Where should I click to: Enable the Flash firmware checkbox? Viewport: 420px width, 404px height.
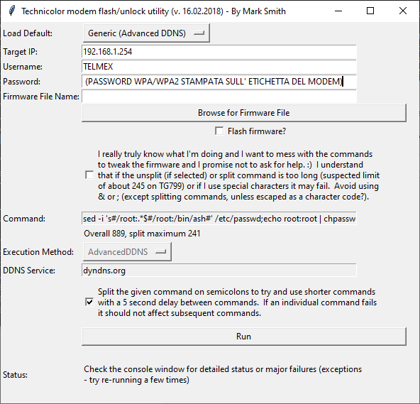coord(219,131)
